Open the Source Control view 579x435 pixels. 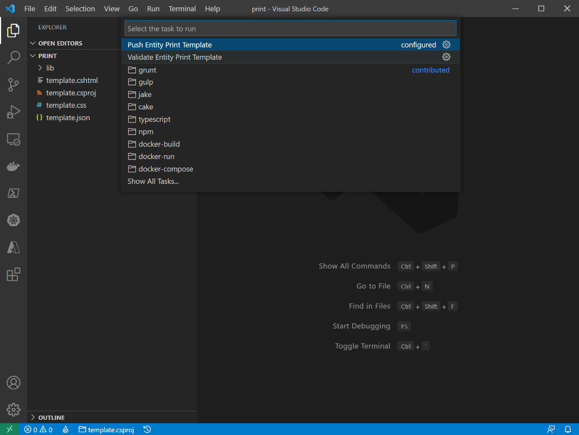pyautogui.click(x=14, y=85)
